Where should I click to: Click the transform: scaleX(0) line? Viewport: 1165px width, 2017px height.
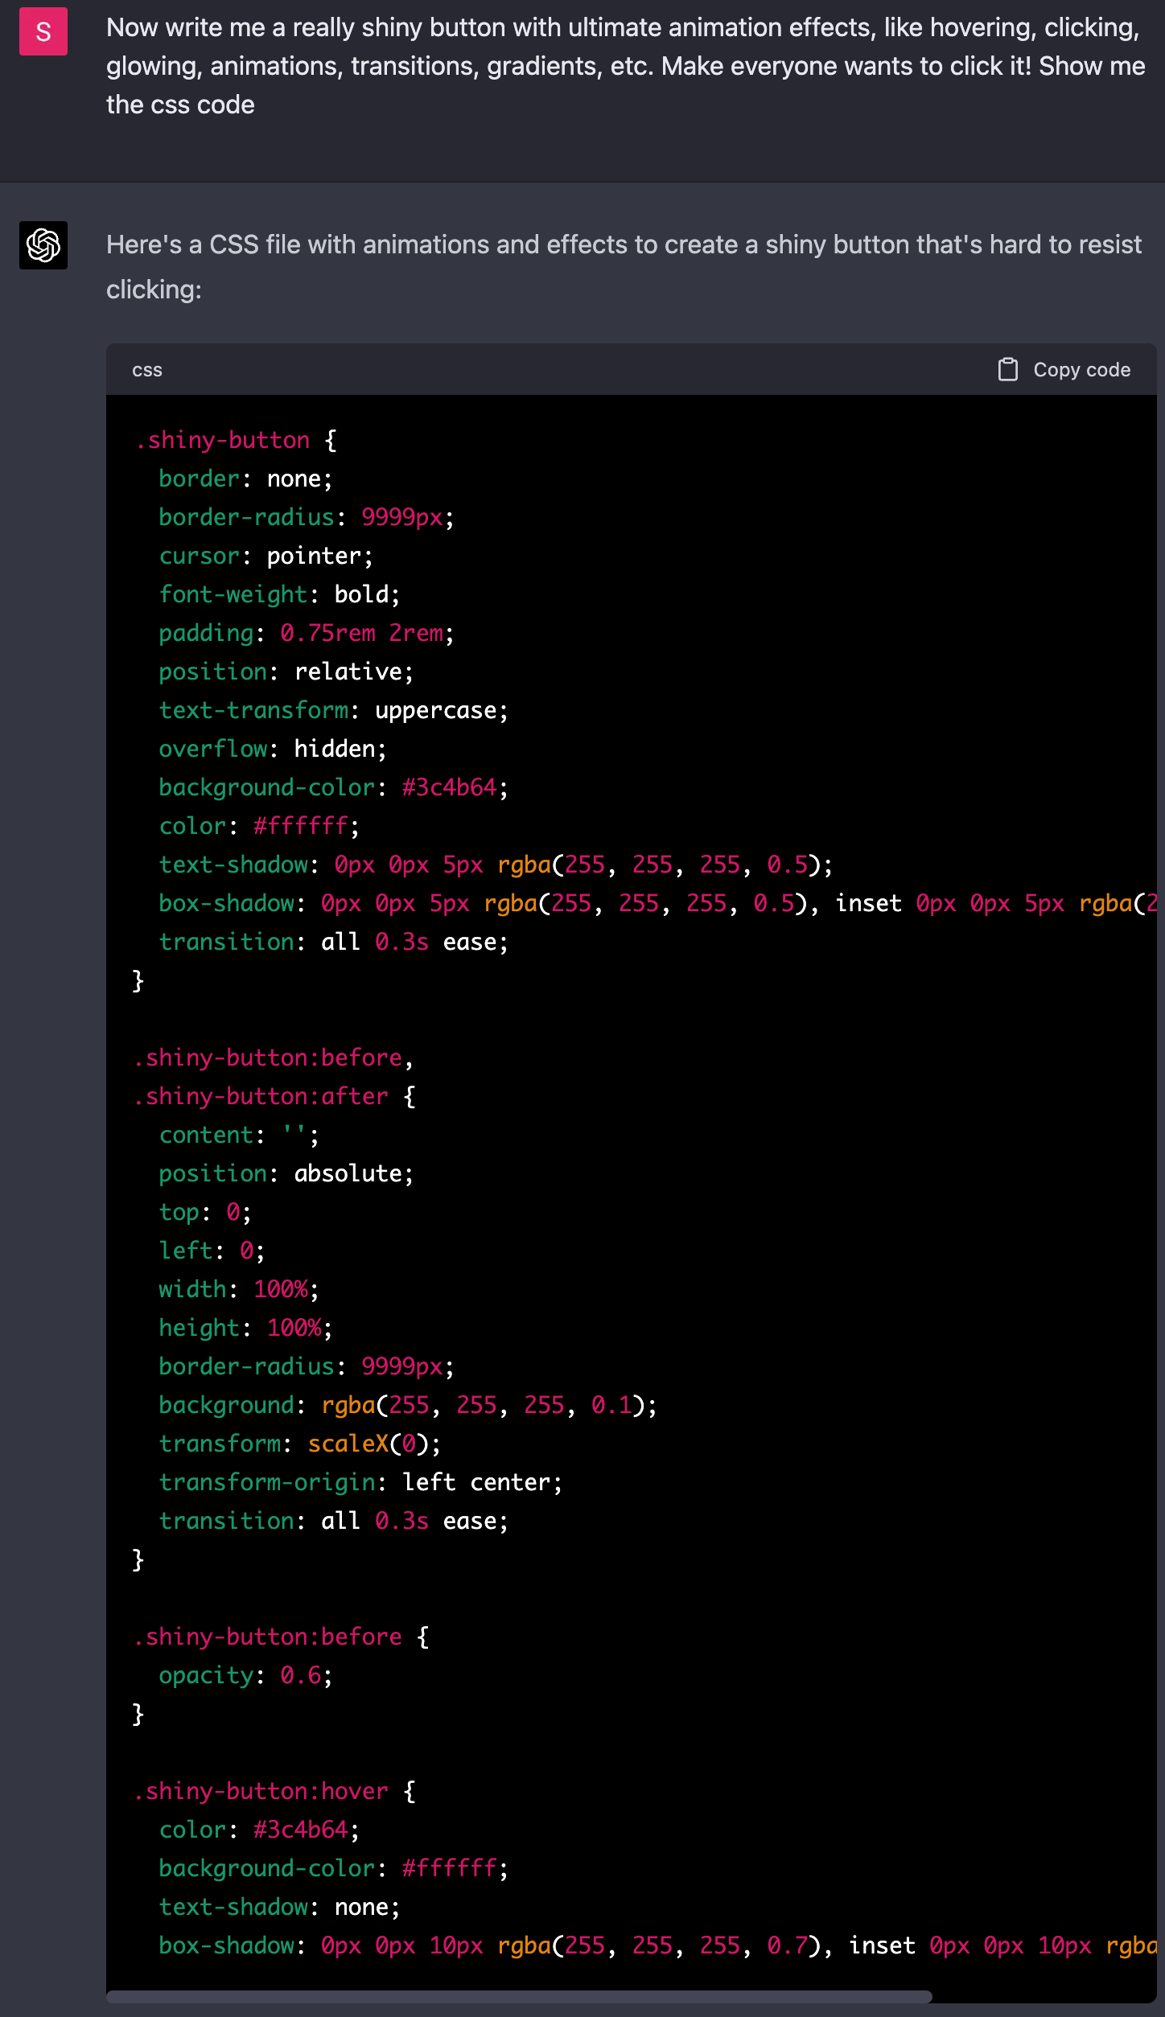click(299, 1444)
